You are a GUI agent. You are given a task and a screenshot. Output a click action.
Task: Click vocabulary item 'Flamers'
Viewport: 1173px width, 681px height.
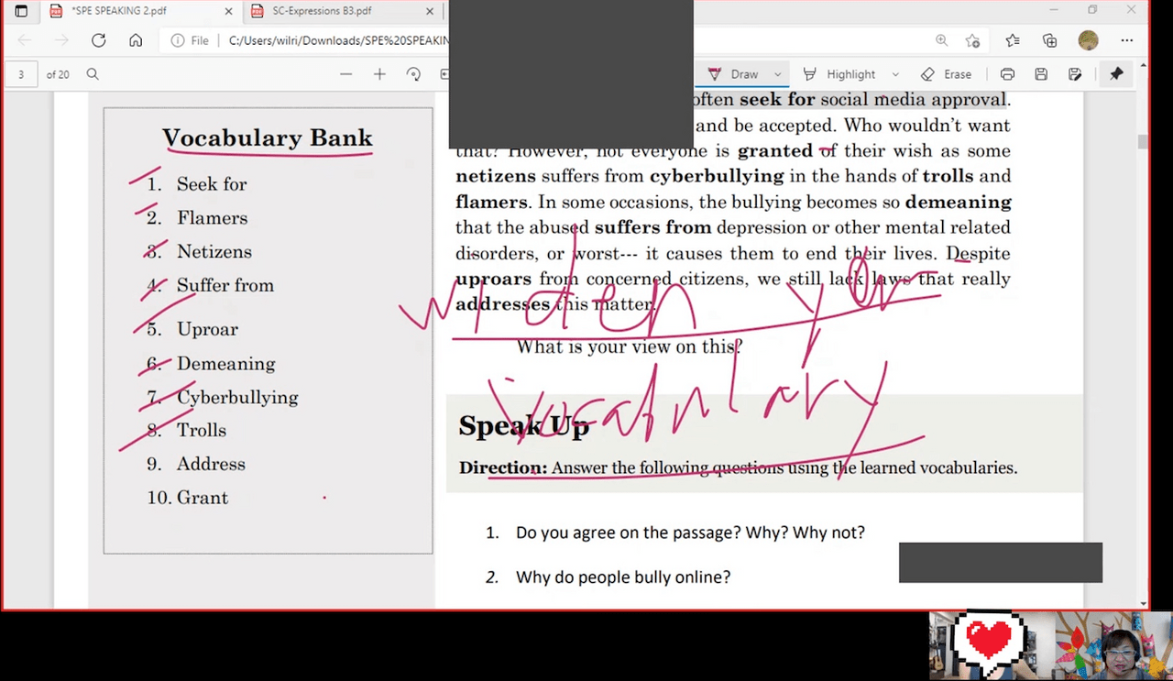212,218
